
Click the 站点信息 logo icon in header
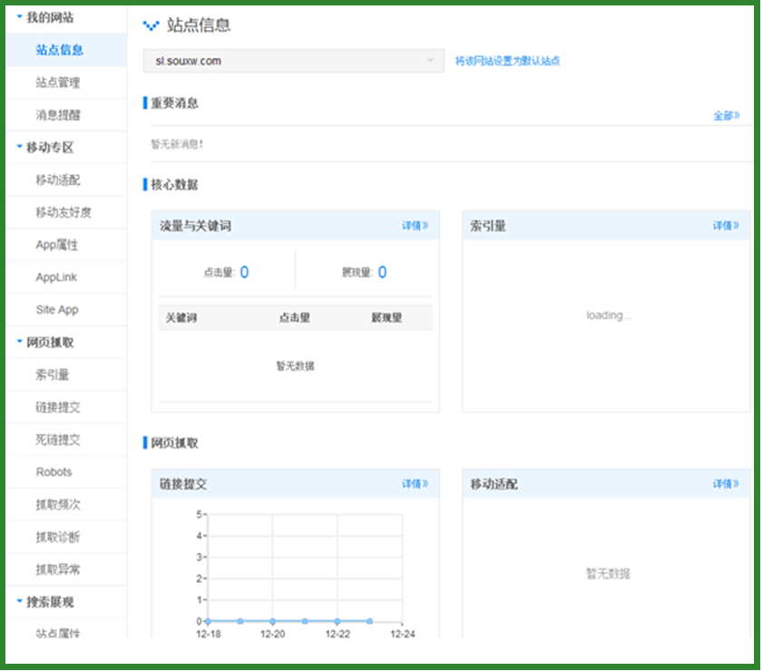pyautogui.click(x=152, y=25)
